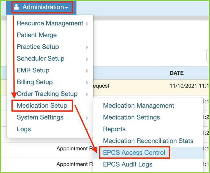Viewport: 210px width, 173px height.
Task: Open the Administration dropdown caret
Action: [x=67, y=8]
